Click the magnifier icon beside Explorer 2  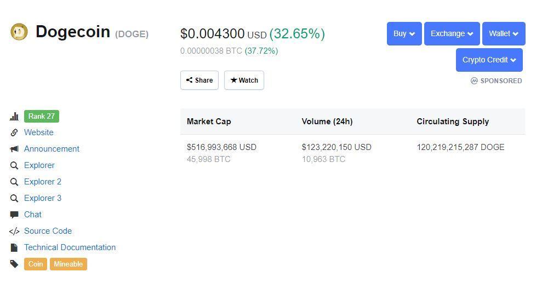pos(14,182)
